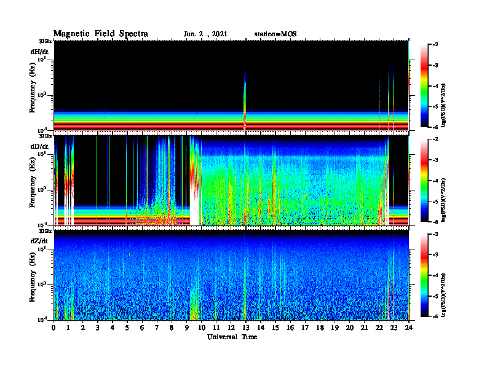Screen dimensions: 487x376
Task: Click hour tick label "4" on time axis
Action: 113,327
